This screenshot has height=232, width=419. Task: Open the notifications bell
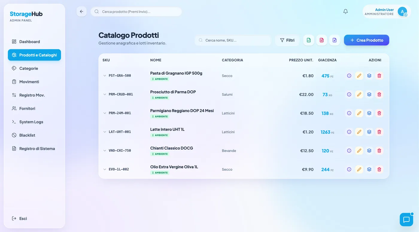(345, 11)
